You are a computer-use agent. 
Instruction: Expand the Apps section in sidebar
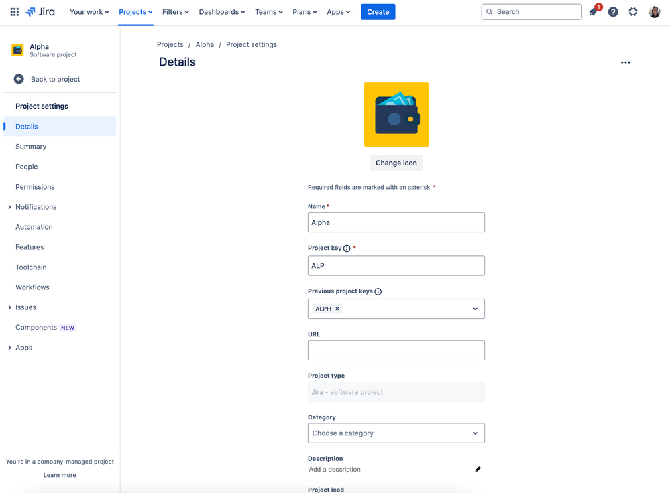point(10,348)
